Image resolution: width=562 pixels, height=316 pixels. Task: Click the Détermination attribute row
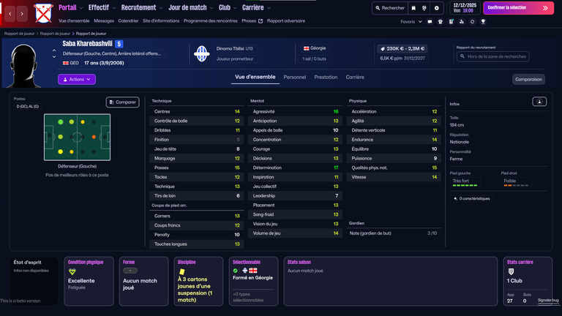click(x=295, y=168)
